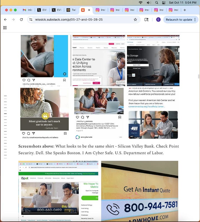The height and width of the screenshot is (222, 200).
Task: Open the Google Lens search icon
Action: [x=146, y=19]
